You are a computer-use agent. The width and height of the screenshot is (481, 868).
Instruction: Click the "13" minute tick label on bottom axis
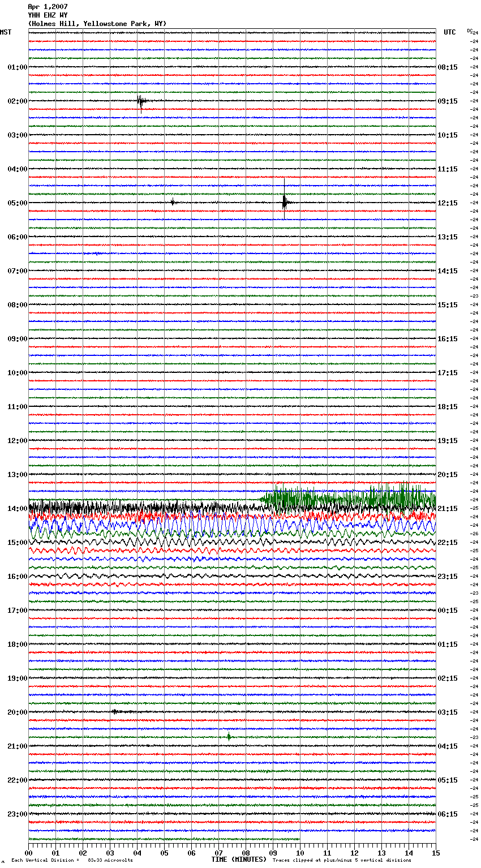coord(381,853)
